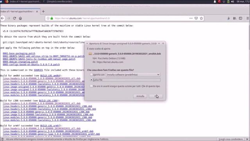Image resolution: width=250 pixels, height=141 pixels.
Task: Toggle the sidebar view icon
Action: point(241,18)
